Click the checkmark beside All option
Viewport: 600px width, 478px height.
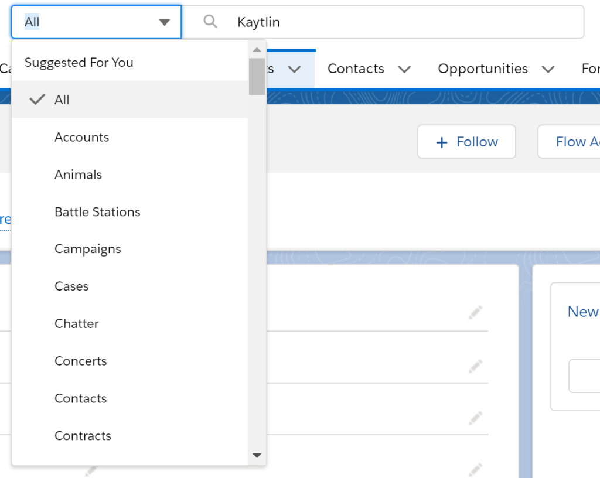(x=37, y=100)
